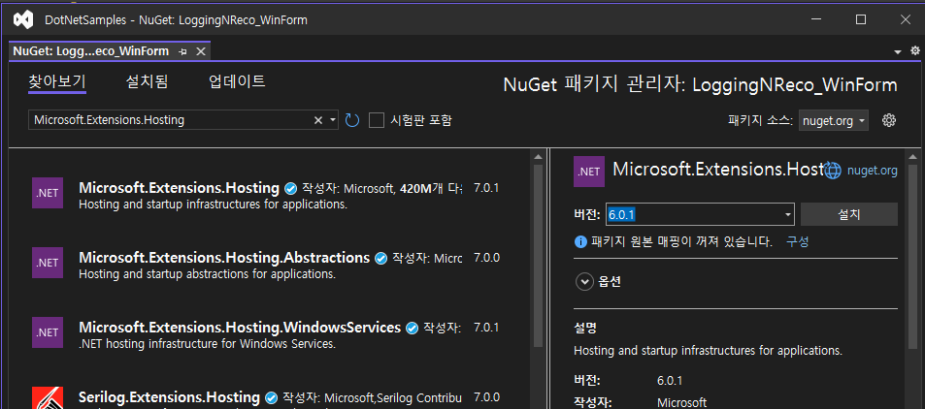
Task: Open package source settings gear
Action: click(x=889, y=120)
